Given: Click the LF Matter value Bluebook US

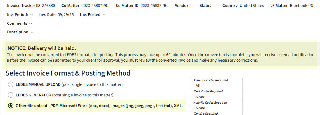Looking at the screenshot, I should click(301, 6).
